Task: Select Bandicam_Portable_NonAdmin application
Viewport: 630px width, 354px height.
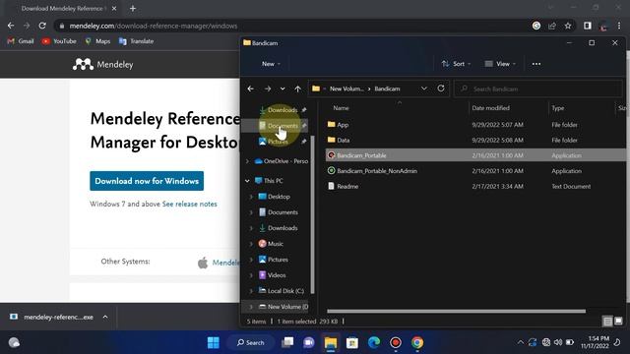Action: 377,171
